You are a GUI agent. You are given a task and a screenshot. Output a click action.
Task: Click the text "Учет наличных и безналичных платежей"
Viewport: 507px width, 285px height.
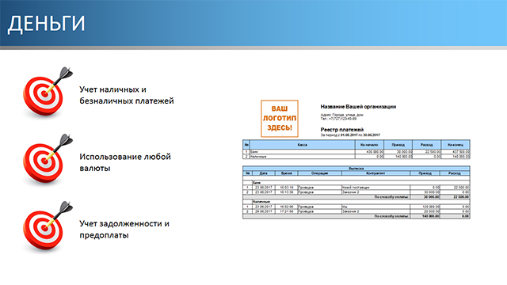click(x=127, y=95)
